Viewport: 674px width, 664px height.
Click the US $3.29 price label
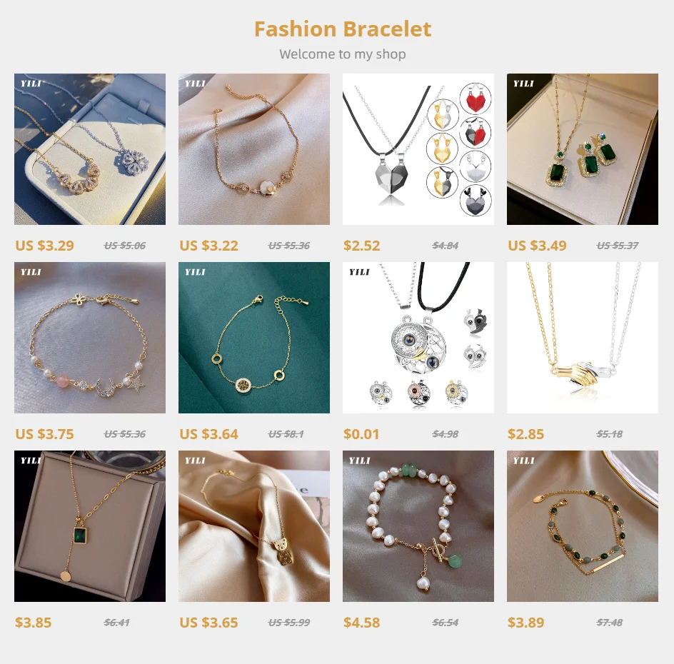pos(45,246)
